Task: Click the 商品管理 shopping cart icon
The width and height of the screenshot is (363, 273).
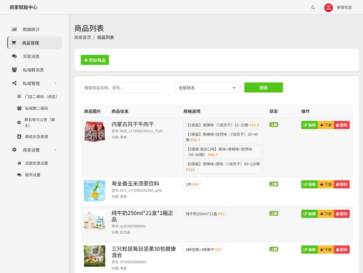Action: pos(14,42)
